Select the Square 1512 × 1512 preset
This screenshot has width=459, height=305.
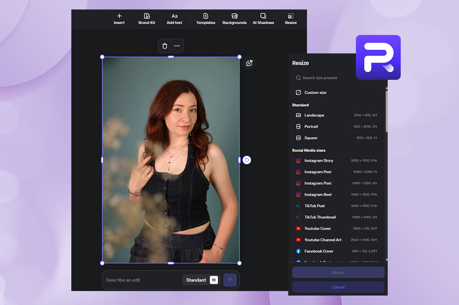point(336,138)
